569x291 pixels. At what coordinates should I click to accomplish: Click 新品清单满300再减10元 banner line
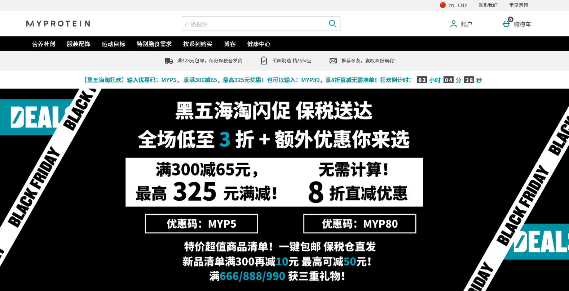point(277,261)
